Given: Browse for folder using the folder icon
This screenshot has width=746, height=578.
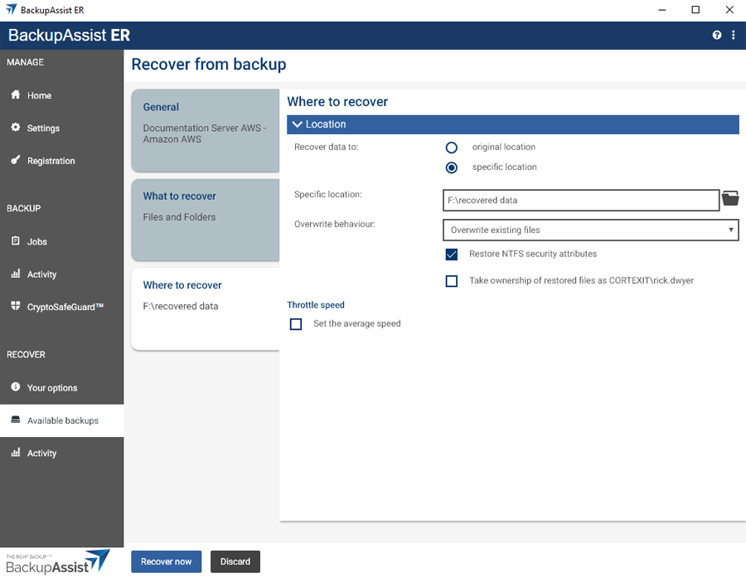Looking at the screenshot, I should pyautogui.click(x=730, y=198).
